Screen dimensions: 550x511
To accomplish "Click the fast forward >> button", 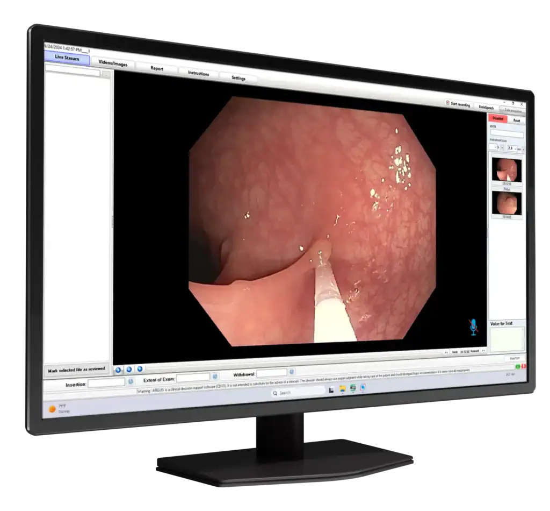I will (x=483, y=351).
